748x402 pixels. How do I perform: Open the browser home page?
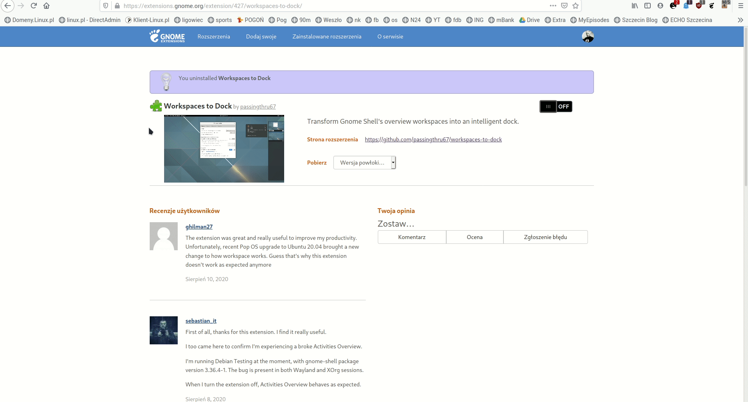46,6
